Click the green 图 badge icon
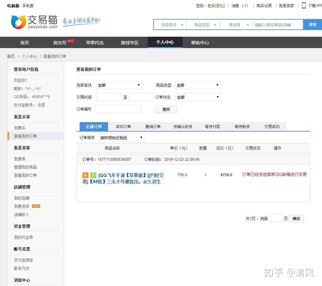The height and width of the screenshot is (286, 322). [x=94, y=175]
